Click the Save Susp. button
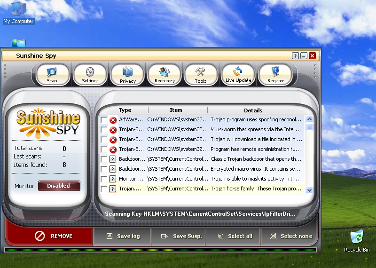 (x=179, y=236)
